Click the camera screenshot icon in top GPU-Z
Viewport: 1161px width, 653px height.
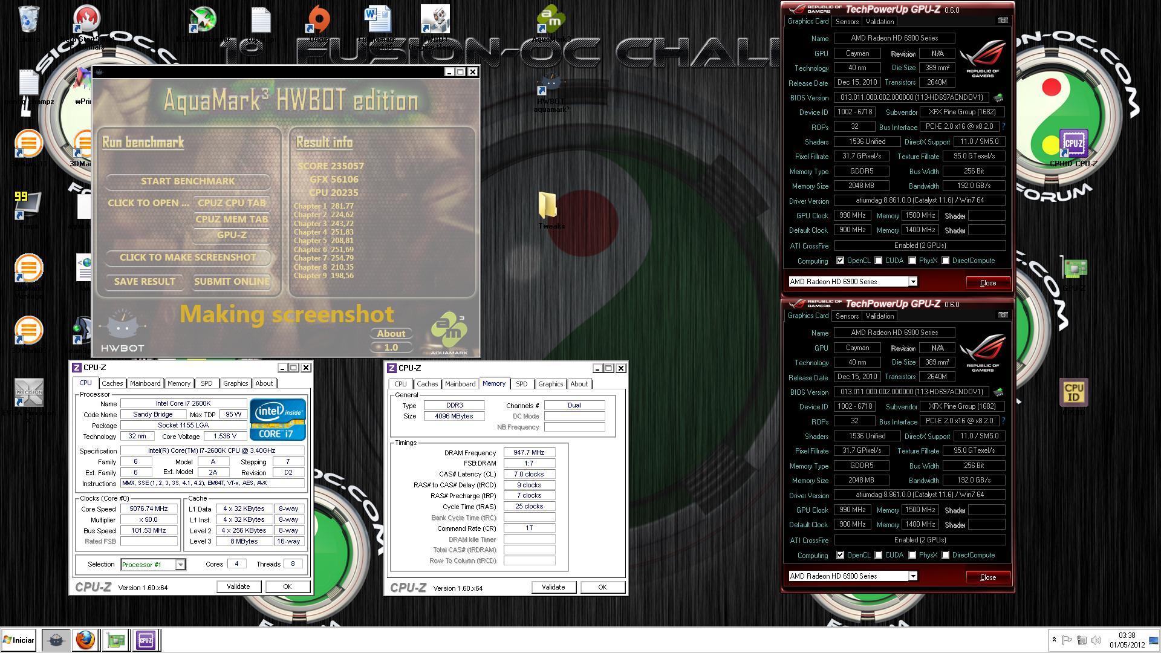[x=1003, y=21]
